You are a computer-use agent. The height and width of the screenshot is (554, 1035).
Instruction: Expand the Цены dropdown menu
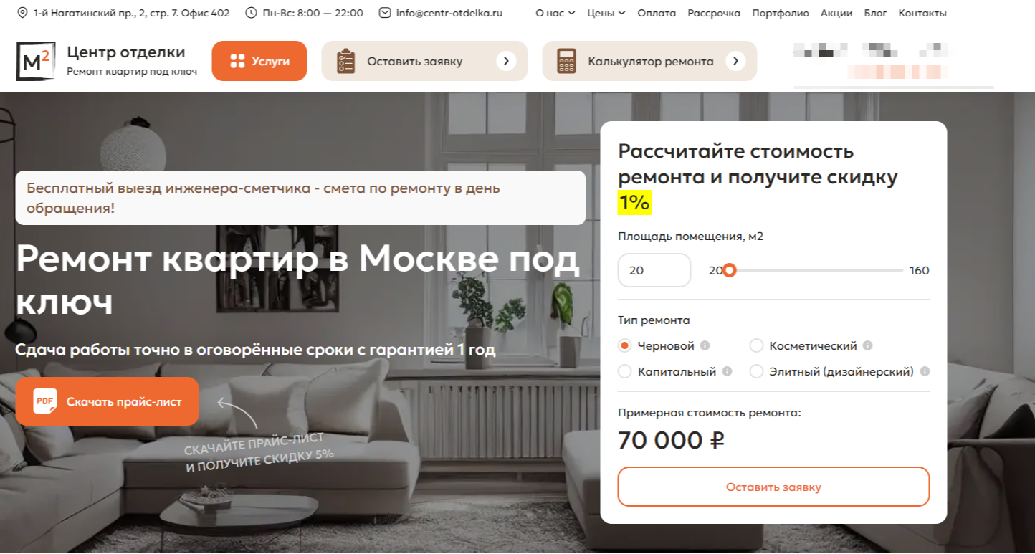606,13
